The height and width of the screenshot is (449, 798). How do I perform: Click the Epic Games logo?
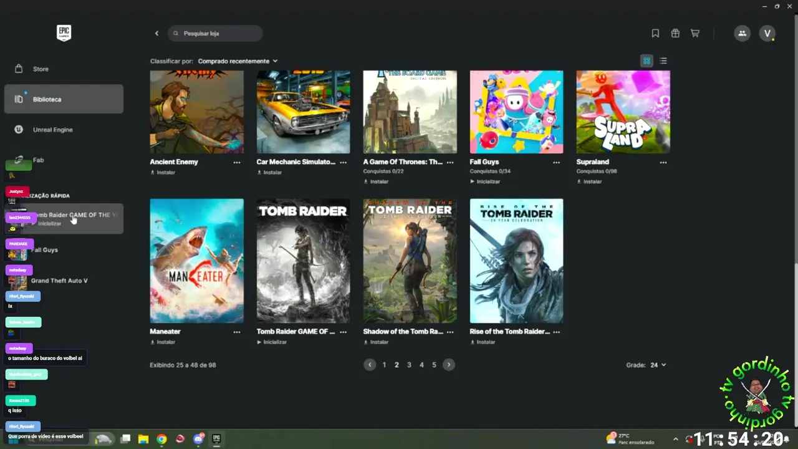point(64,33)
